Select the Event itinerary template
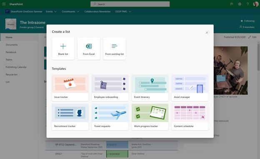 coord(150,88)
